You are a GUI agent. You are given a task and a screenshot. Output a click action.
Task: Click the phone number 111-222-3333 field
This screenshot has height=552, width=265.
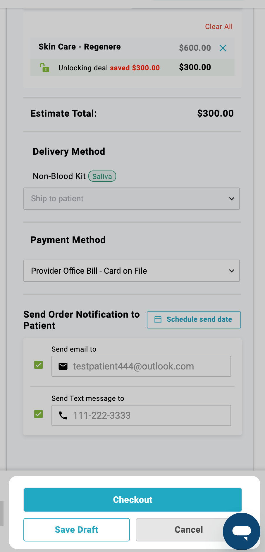pos(141,415)
